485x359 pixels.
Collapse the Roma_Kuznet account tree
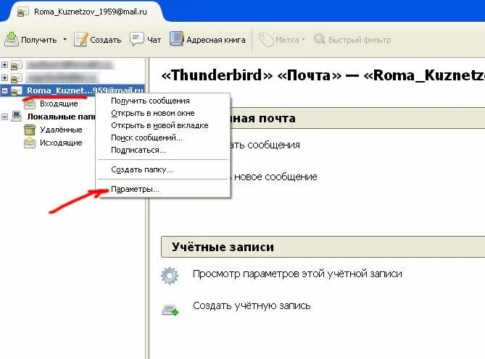coord(4,90)
